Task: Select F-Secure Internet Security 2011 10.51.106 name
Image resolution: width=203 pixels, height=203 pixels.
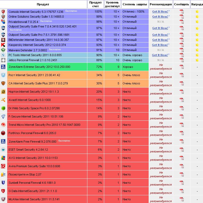Action: [36, 116]
